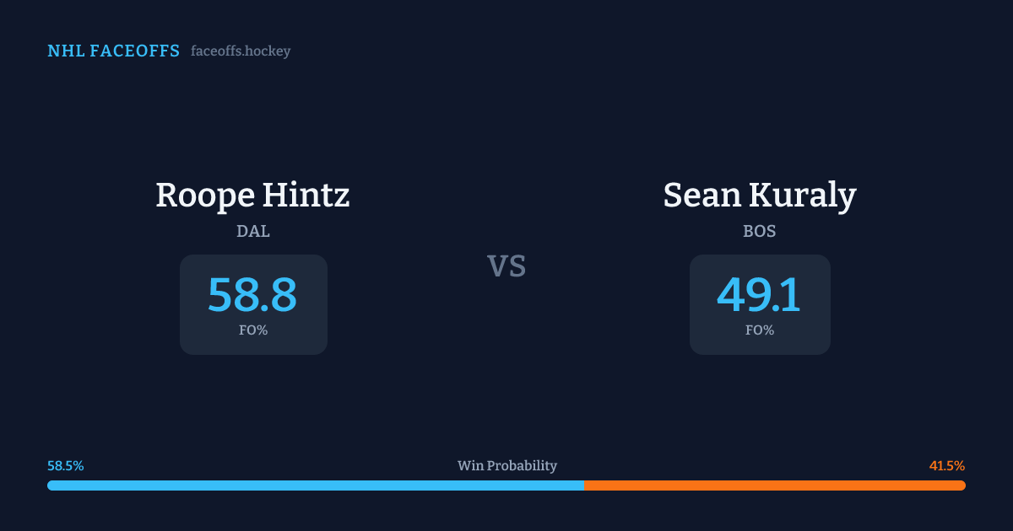Screen dimensions: 1013x531
Task: Open the faceoffs.hockey site link
Action: click(x=241, y=51)
